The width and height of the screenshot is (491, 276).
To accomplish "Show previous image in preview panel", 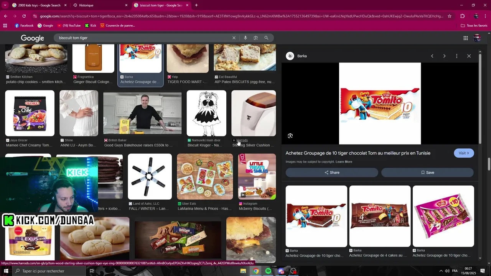I will point(432,56).
